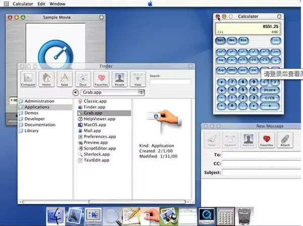Image resolution: width=303 pixels, height=226 pixels.
Task: Click the sin button in Calculator
Action: click(254, 70)
